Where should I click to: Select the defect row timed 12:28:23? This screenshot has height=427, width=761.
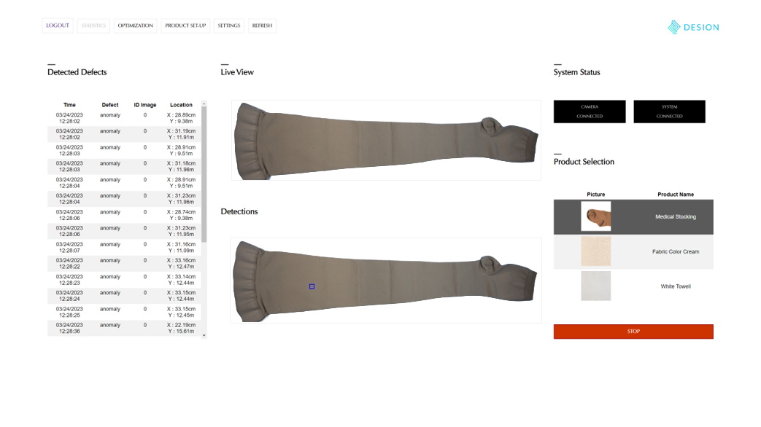(x=124, y=280)
